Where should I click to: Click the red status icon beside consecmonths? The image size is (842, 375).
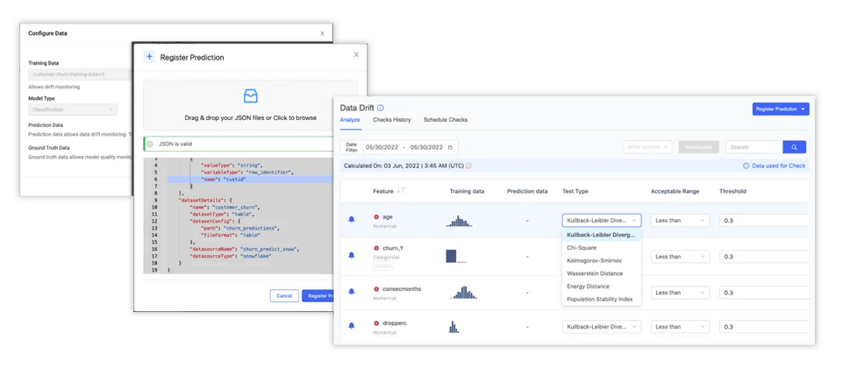click(376, 289)
